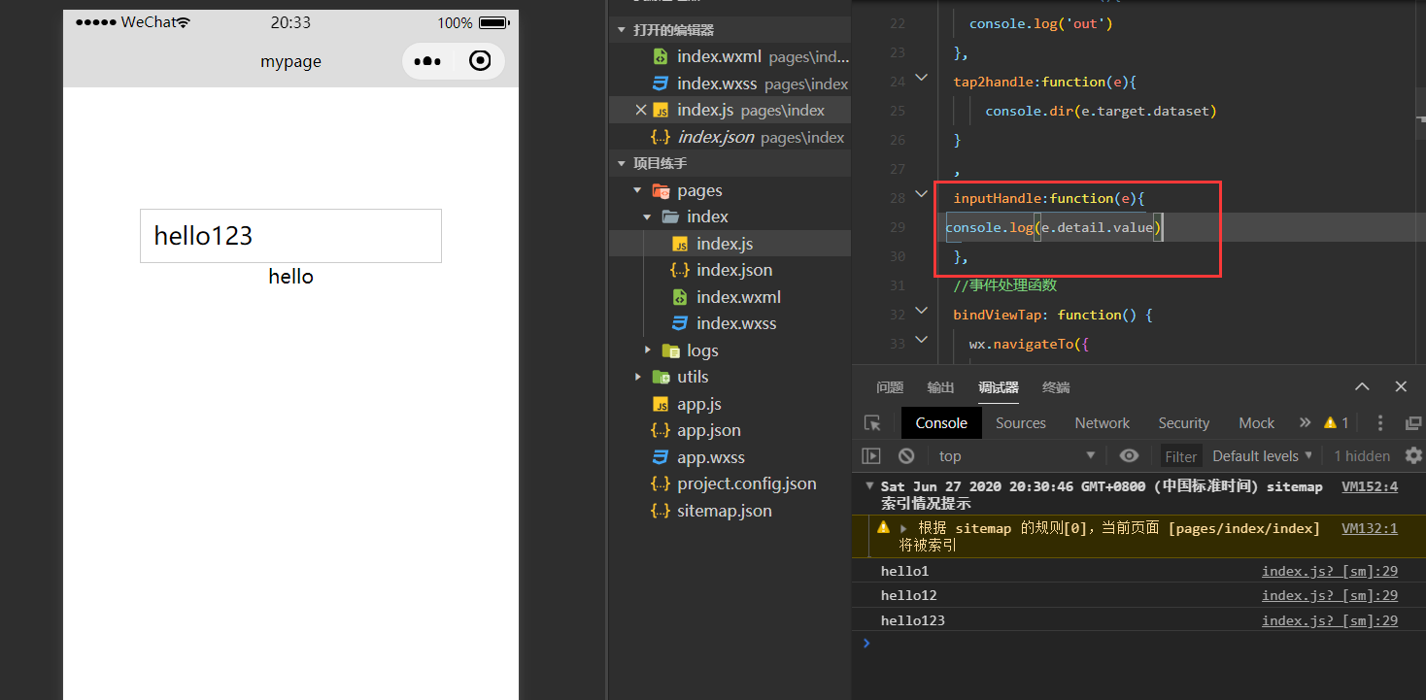The width and height of the screenshot is (1426, 700).
Task: Clear the console
Action: (x=906, y=455)
